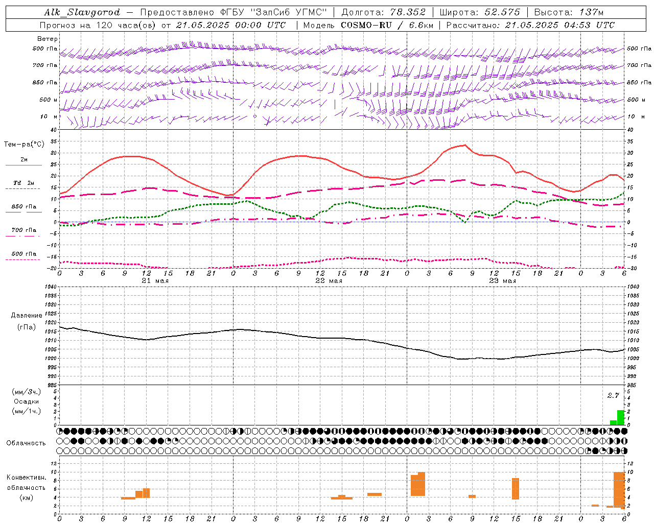Image resolution: width=654 pixels, height=523 pixels.
Task: Click the '(гПа)' unit label under Давление
Action: coord(27,327)
